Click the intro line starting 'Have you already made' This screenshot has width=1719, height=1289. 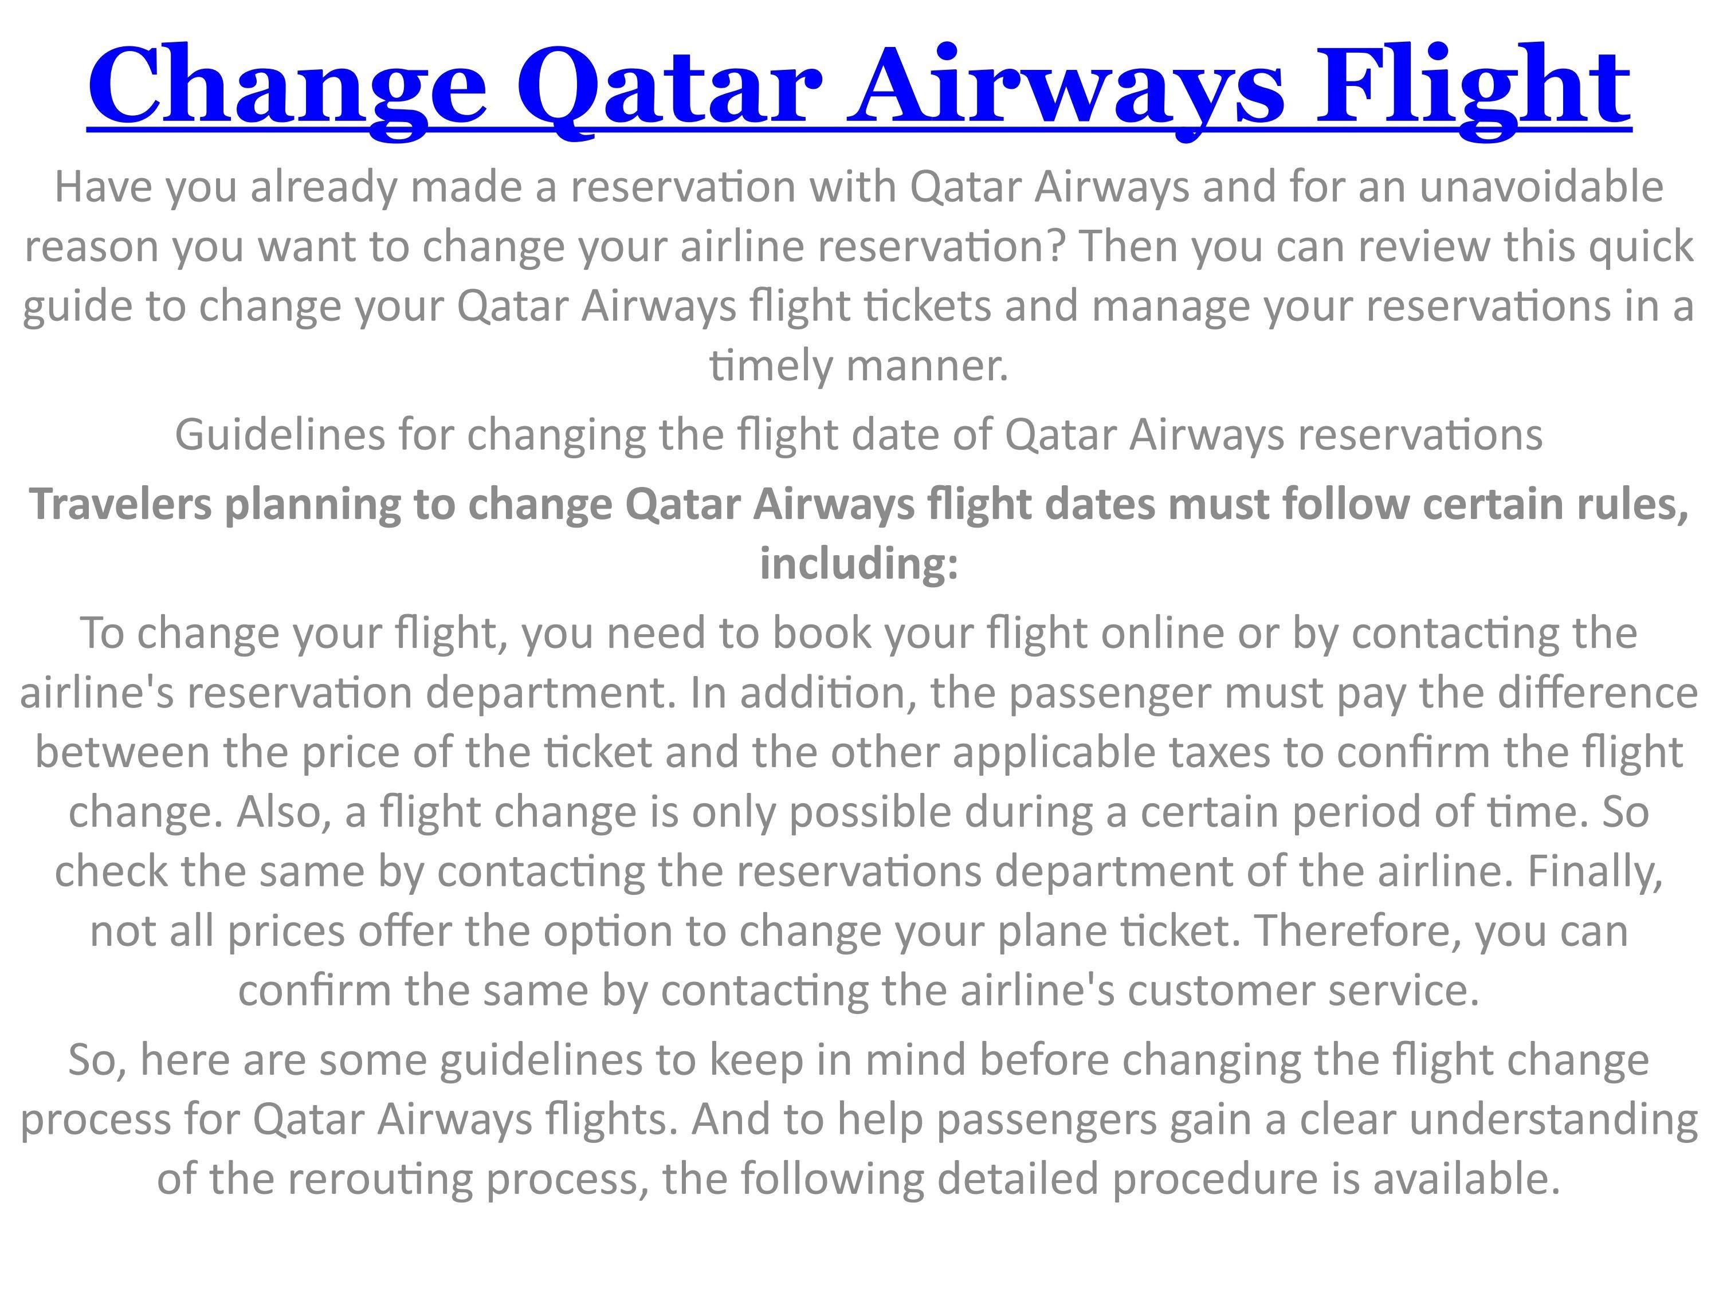[858, 187]
